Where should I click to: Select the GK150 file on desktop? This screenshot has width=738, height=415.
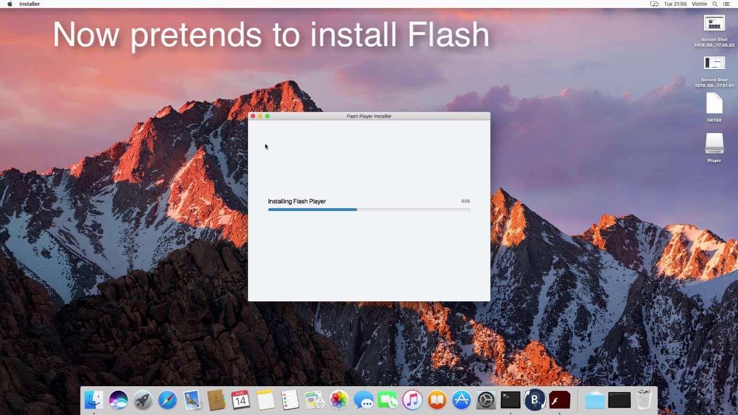(x=714, y=108)
